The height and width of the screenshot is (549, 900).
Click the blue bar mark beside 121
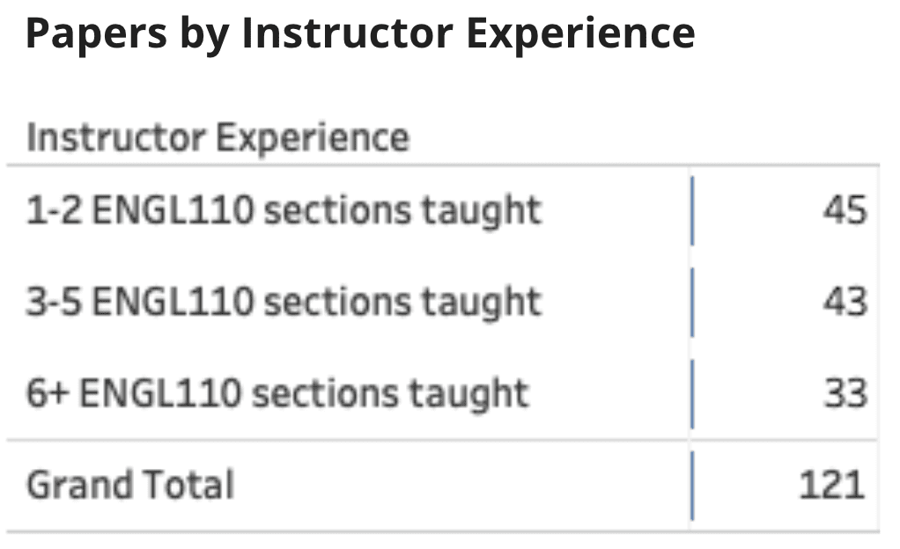click(692, 486)
